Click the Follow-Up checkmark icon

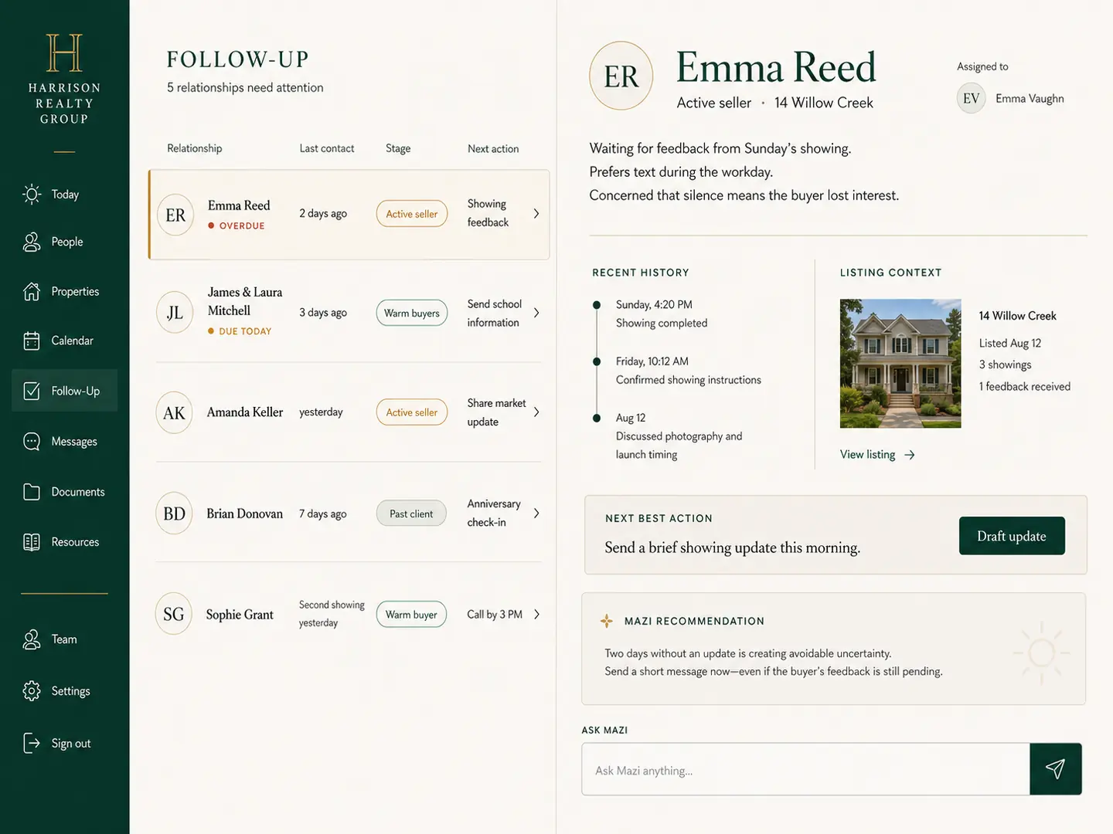pos(32,391)
